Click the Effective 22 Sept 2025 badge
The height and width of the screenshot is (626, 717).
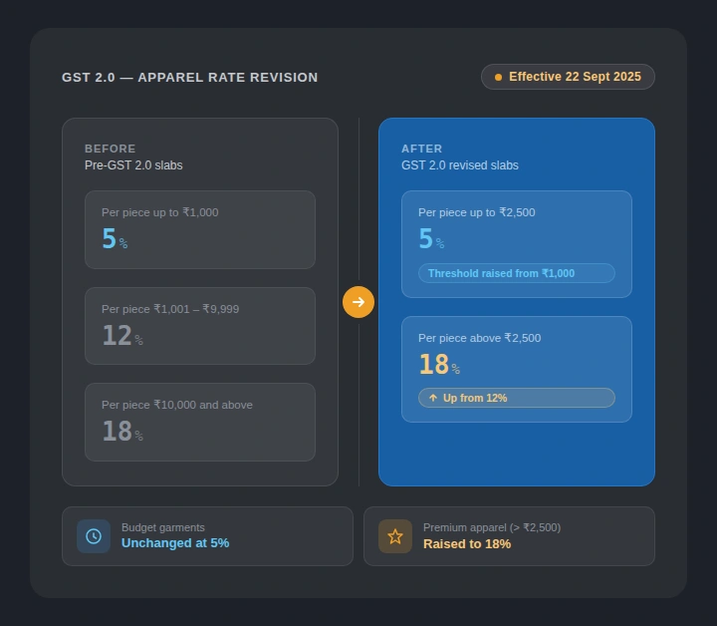click(x=568, y=77)
